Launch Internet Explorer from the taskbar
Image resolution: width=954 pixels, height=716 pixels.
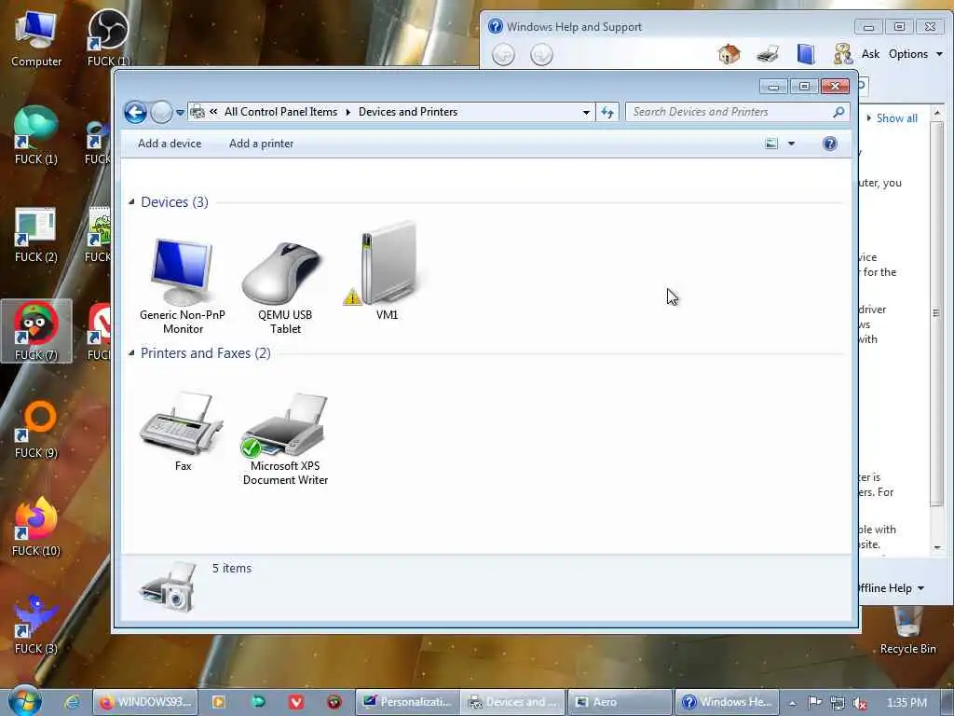(72, 702)
